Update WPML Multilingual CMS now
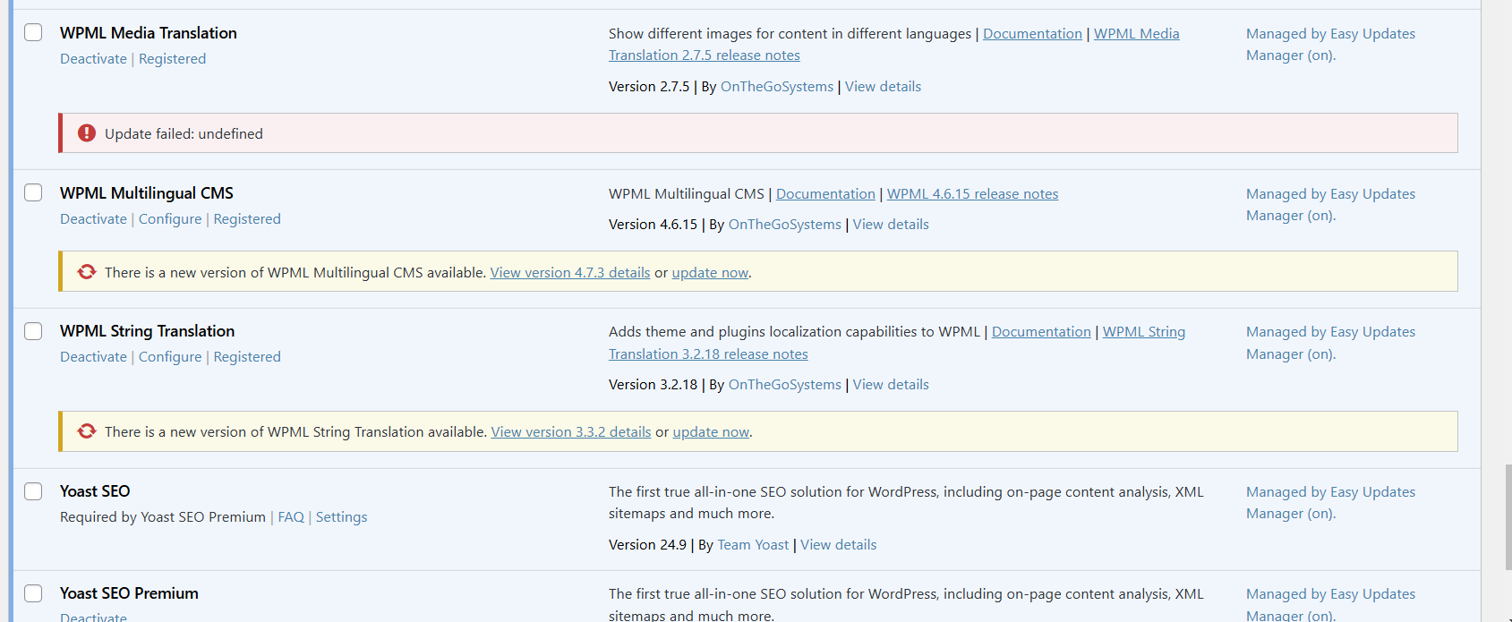The height and width of the screenshot is (622, 1512). [710, 273]
